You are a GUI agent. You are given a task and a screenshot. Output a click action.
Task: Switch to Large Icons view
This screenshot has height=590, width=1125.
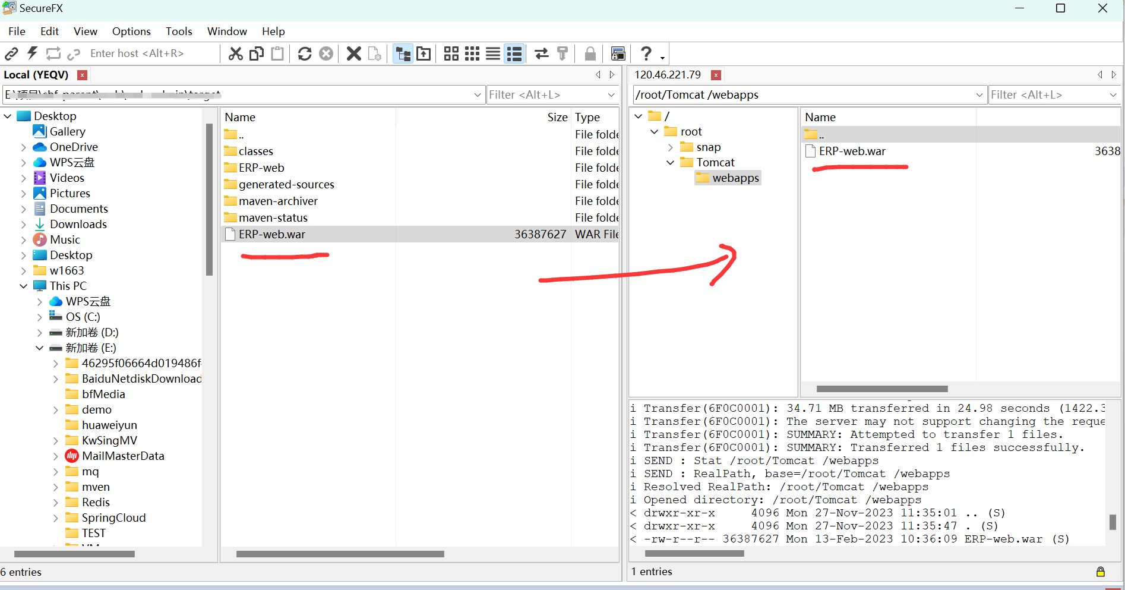tap(451, 53)
